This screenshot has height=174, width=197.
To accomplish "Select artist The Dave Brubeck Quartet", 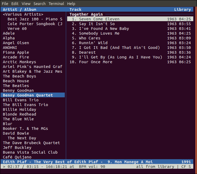I will [x=31, y=143].
